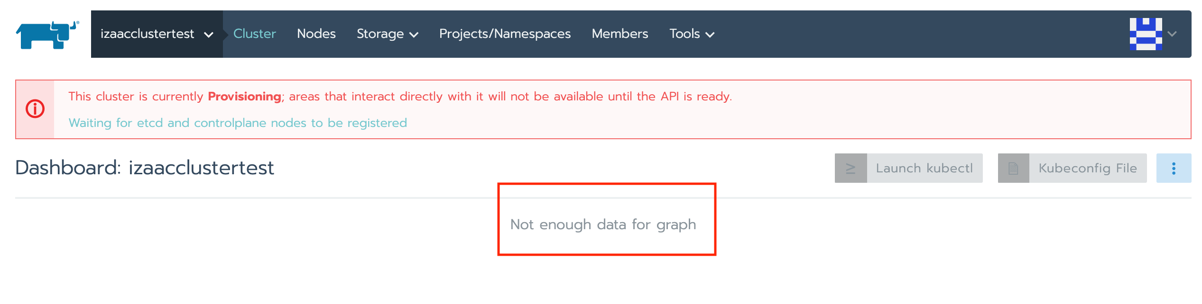Click the terminal icon on Launch kubectl

click(x=851, y=168)
